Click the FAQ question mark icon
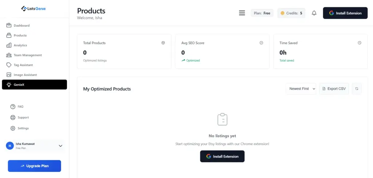The image size is (373, 178). 13,106
